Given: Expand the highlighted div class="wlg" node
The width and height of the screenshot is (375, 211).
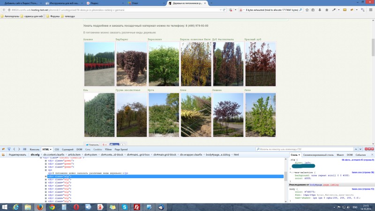Looking at the screenshot, I should click(46, 176).
